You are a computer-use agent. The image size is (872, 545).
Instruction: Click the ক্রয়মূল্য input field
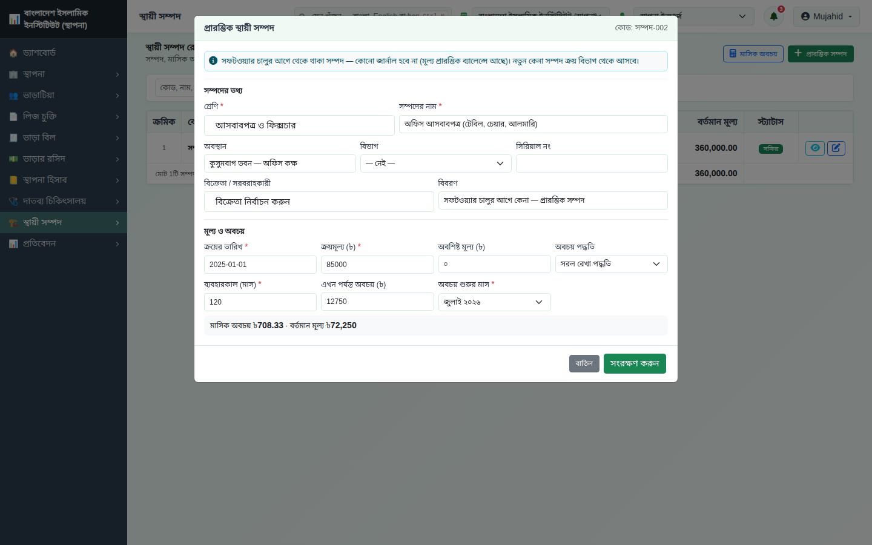pos(377,265)
